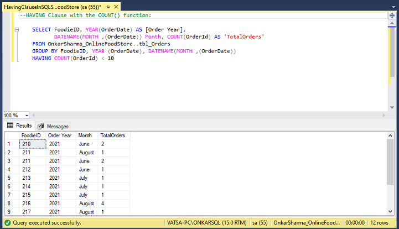The width and height of the screenshot is (399, 229).
Task: Select the Order Year column header
Action: coord(61,136)
